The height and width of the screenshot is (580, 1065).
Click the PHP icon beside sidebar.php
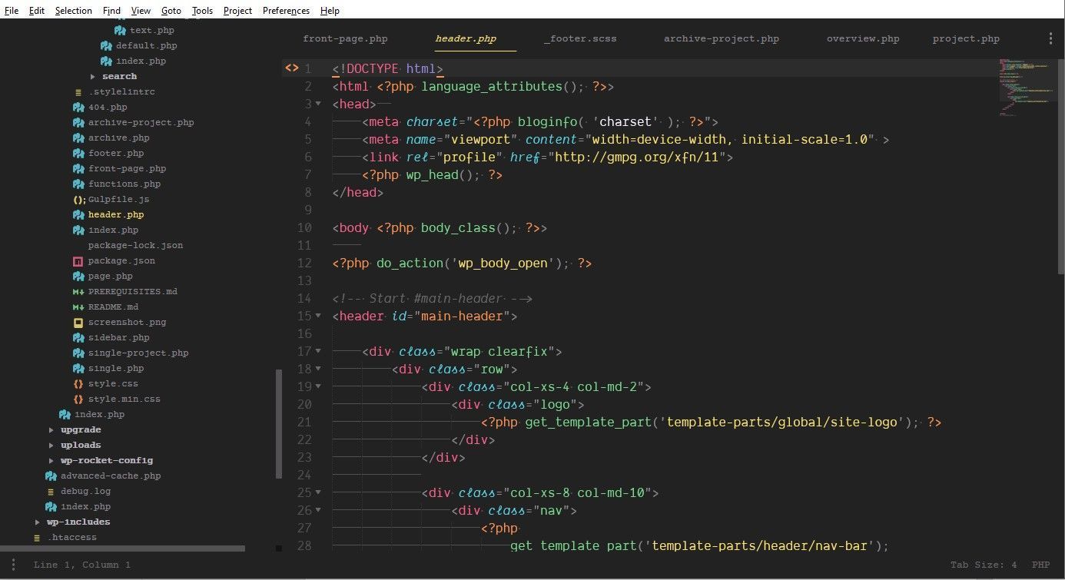point(78,338)
